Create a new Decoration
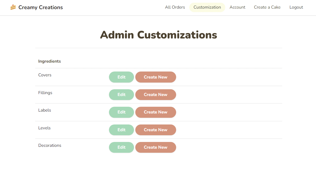 155,147
